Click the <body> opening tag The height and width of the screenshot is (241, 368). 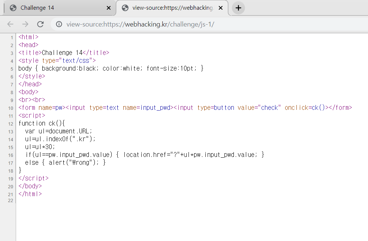28,92
